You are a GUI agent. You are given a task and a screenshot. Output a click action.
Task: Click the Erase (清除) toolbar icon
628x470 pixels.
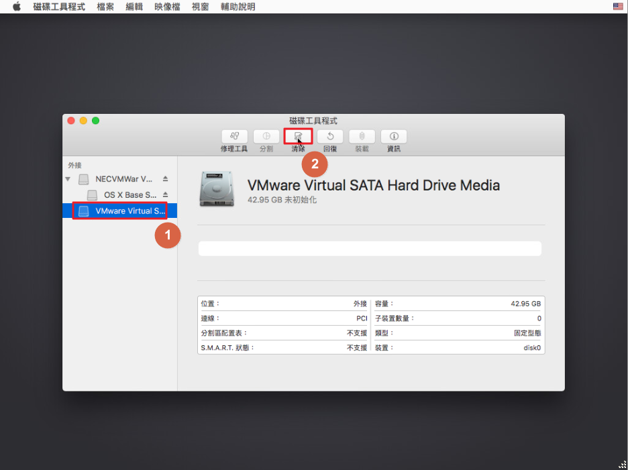[x=298, y=137]
